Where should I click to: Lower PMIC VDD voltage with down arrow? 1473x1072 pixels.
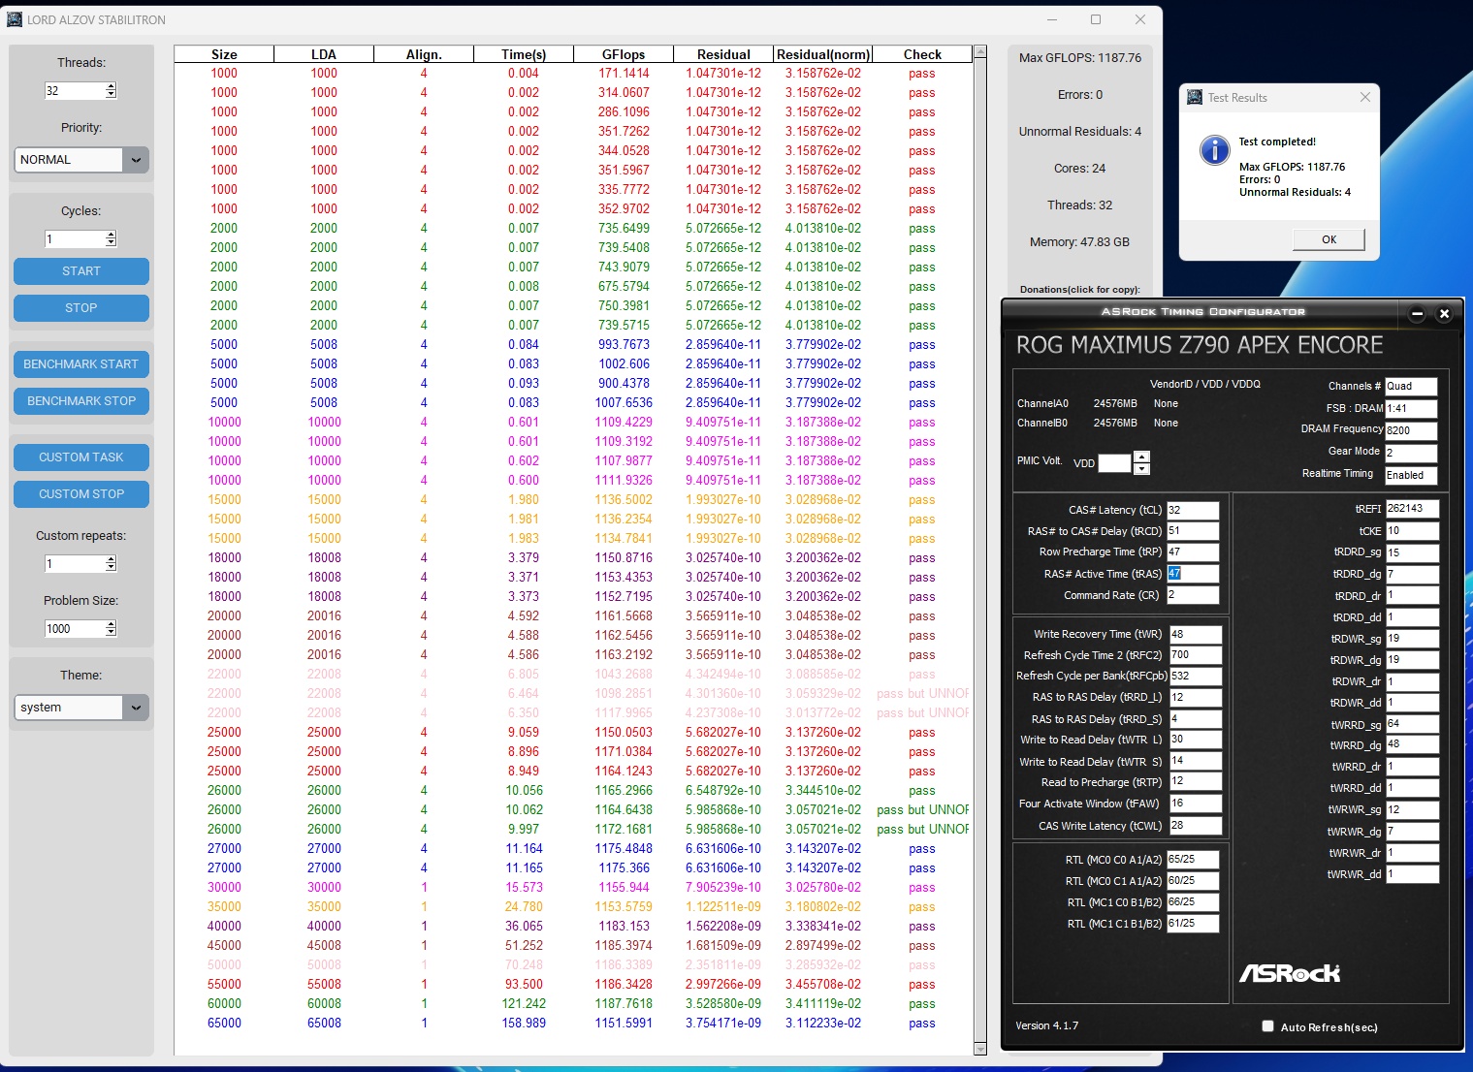(1141, 469)
